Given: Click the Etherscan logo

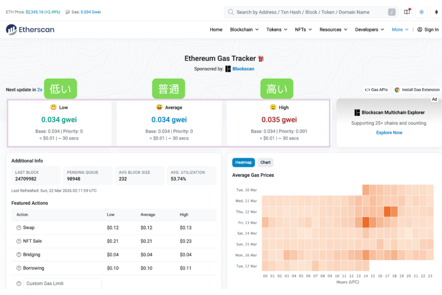Looking at the screenshot, I should [x=30, y=29].
